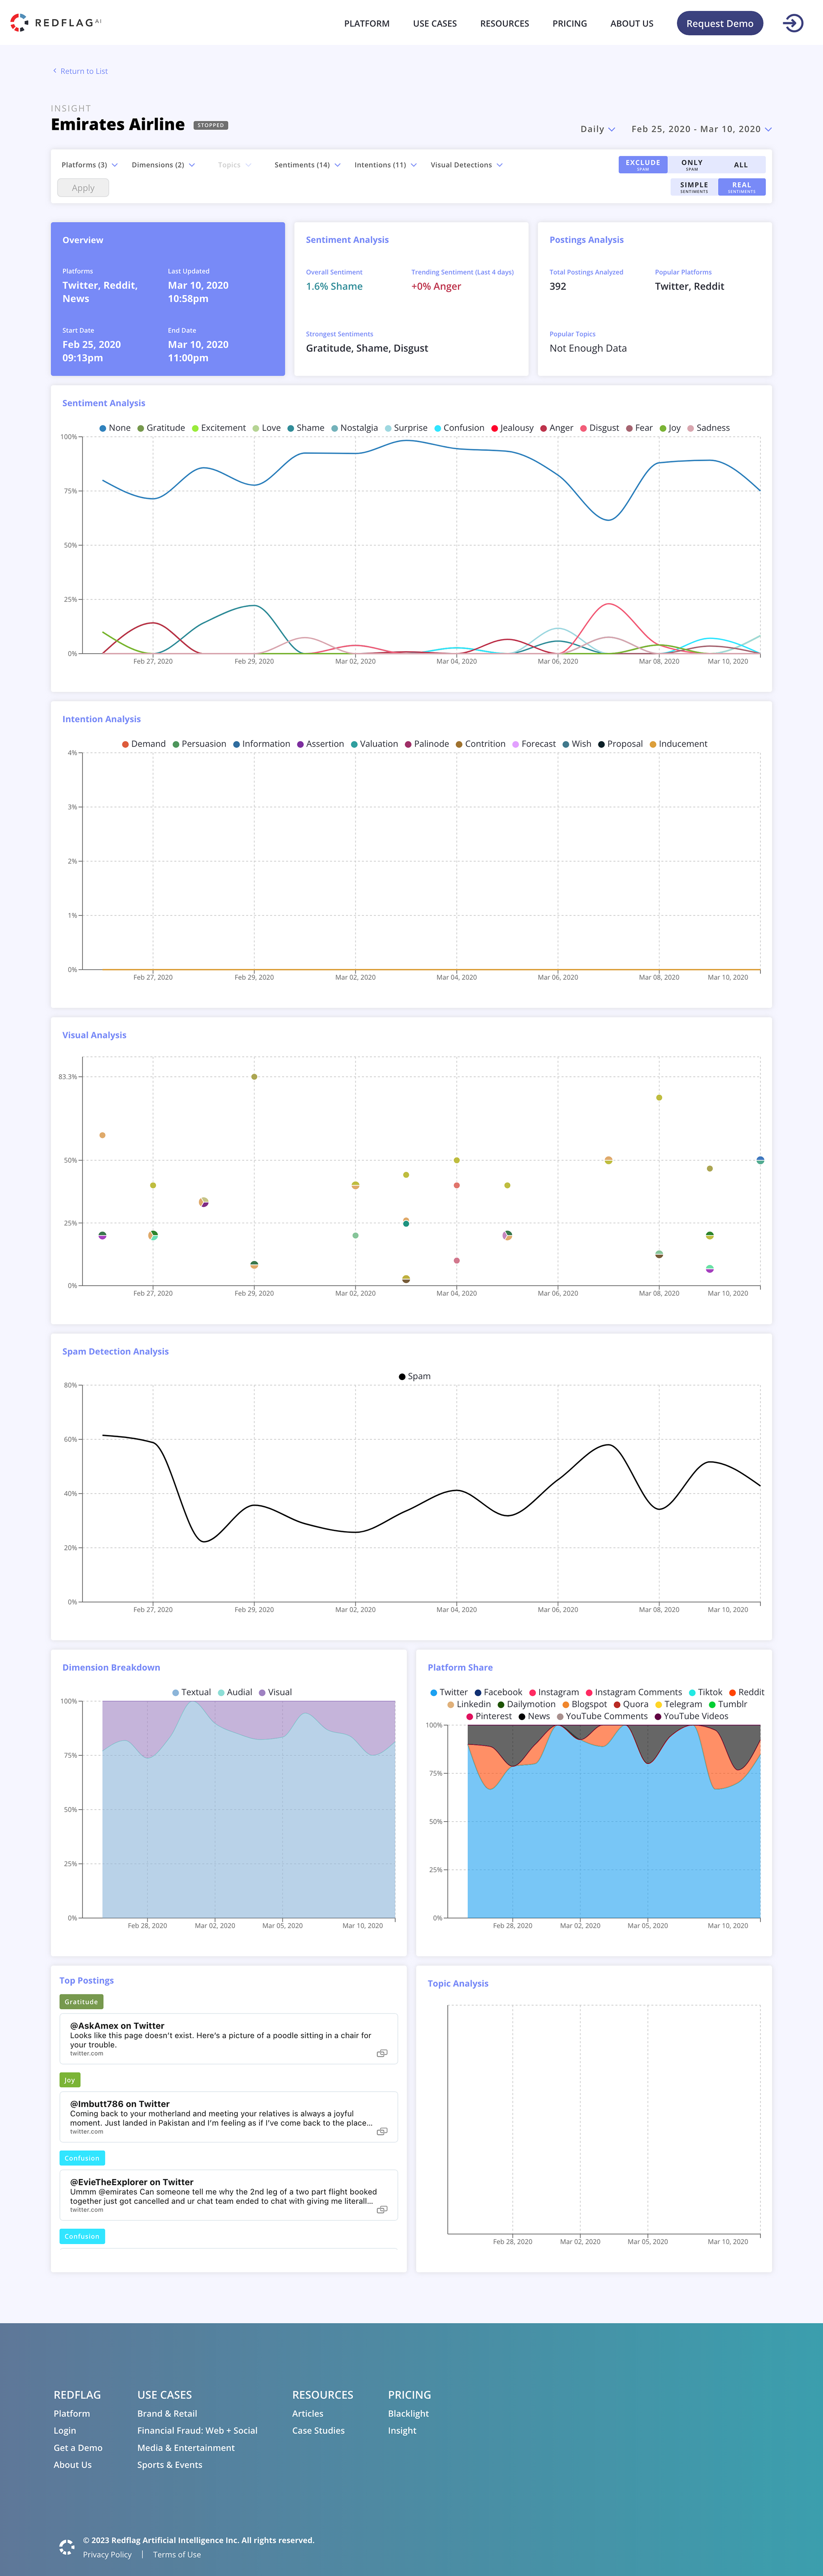The image size is (823, 2576).
Task: Open link icon on @EvieTheExplorer posting
Action: pyautogui.click(x=381, y=2209)
